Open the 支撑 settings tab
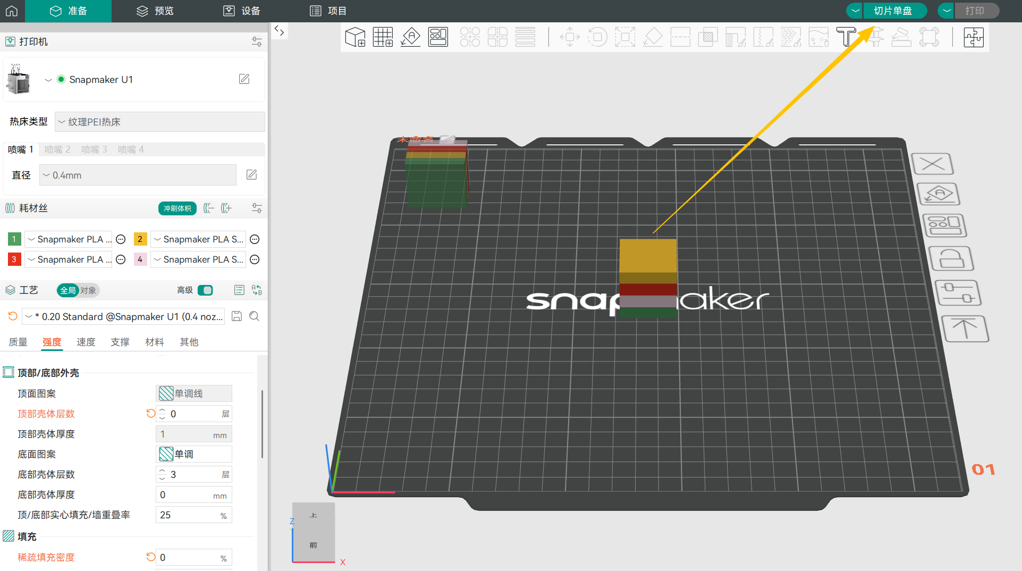Screen dimensions: 1022x571 pyautogui.click(x=120, y=342)
